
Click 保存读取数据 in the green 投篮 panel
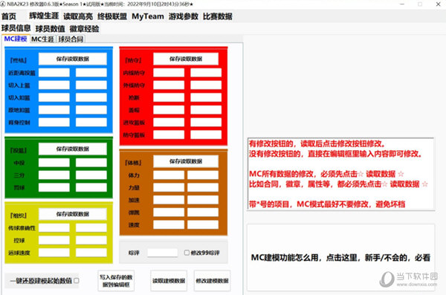coord(73,149)
